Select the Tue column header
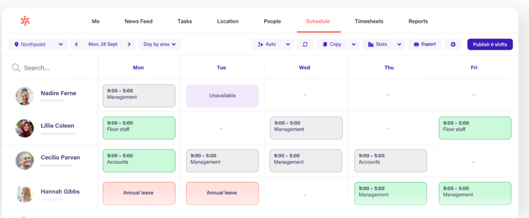This screenshot has width=529, height=218. coord(221,68)
